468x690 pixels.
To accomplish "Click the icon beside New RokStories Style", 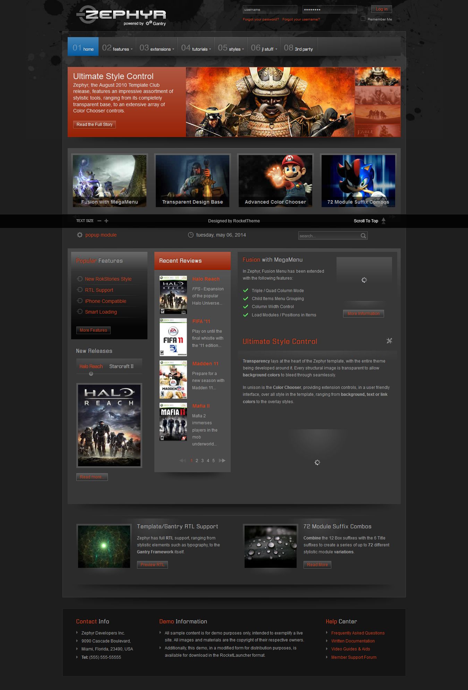I will click(79, 279).
